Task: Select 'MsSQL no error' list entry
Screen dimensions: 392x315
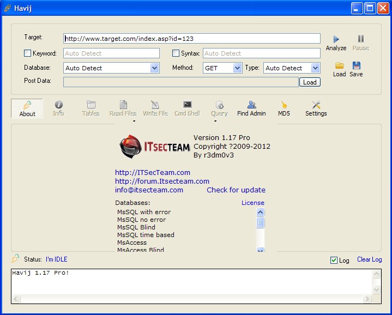Action: 142,220
